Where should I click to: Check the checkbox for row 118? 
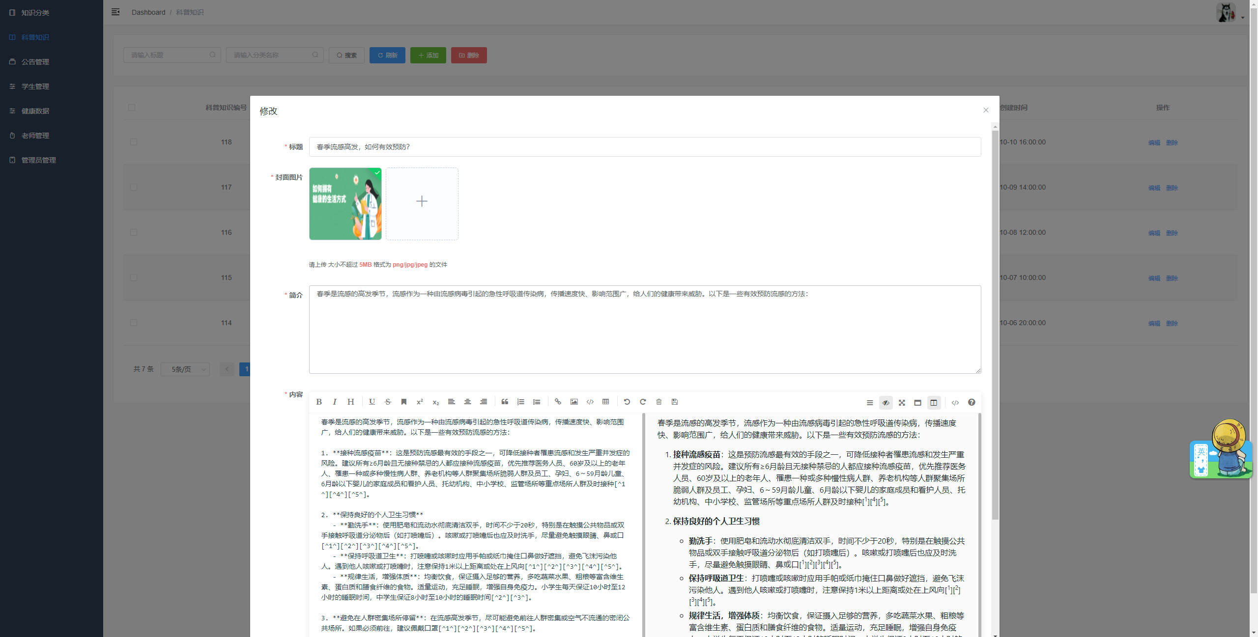[x=134, y=142]
